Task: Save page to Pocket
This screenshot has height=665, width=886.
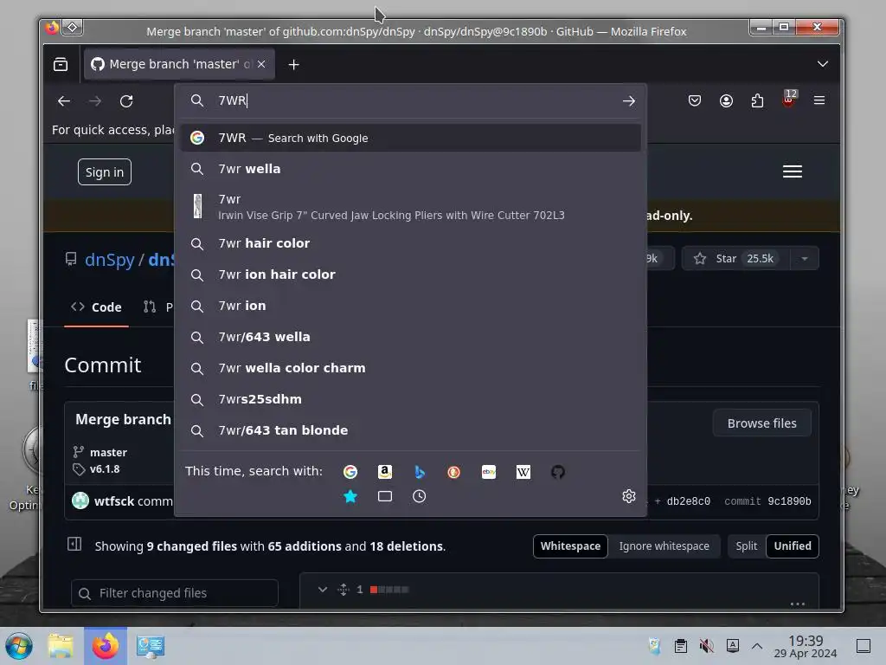Action: 695,100
